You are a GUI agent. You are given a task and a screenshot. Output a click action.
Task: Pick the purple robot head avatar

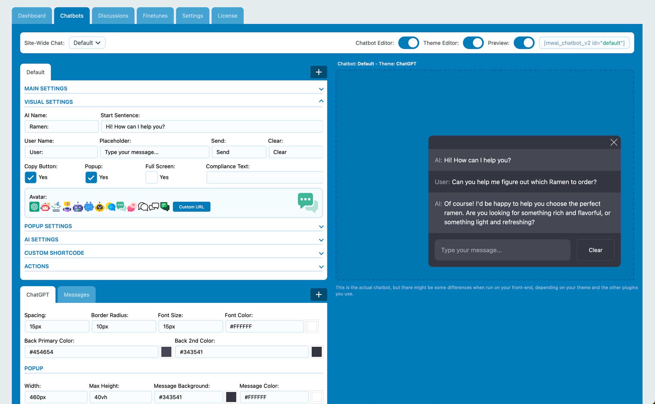(x=78, y=207)
